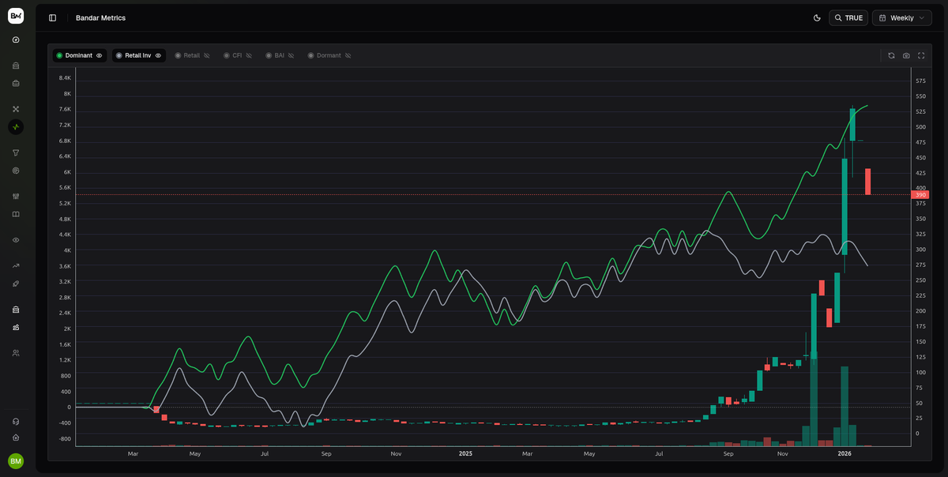Open the target radar icon in the sidebar
The image size is (948, 477).
16,171
